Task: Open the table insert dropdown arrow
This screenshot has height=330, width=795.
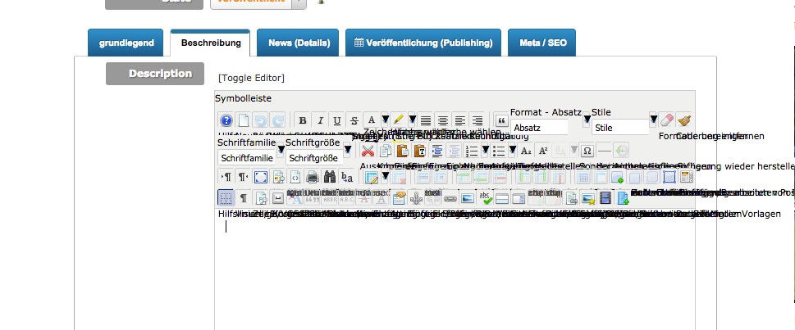Action: [x=385, y=176]
